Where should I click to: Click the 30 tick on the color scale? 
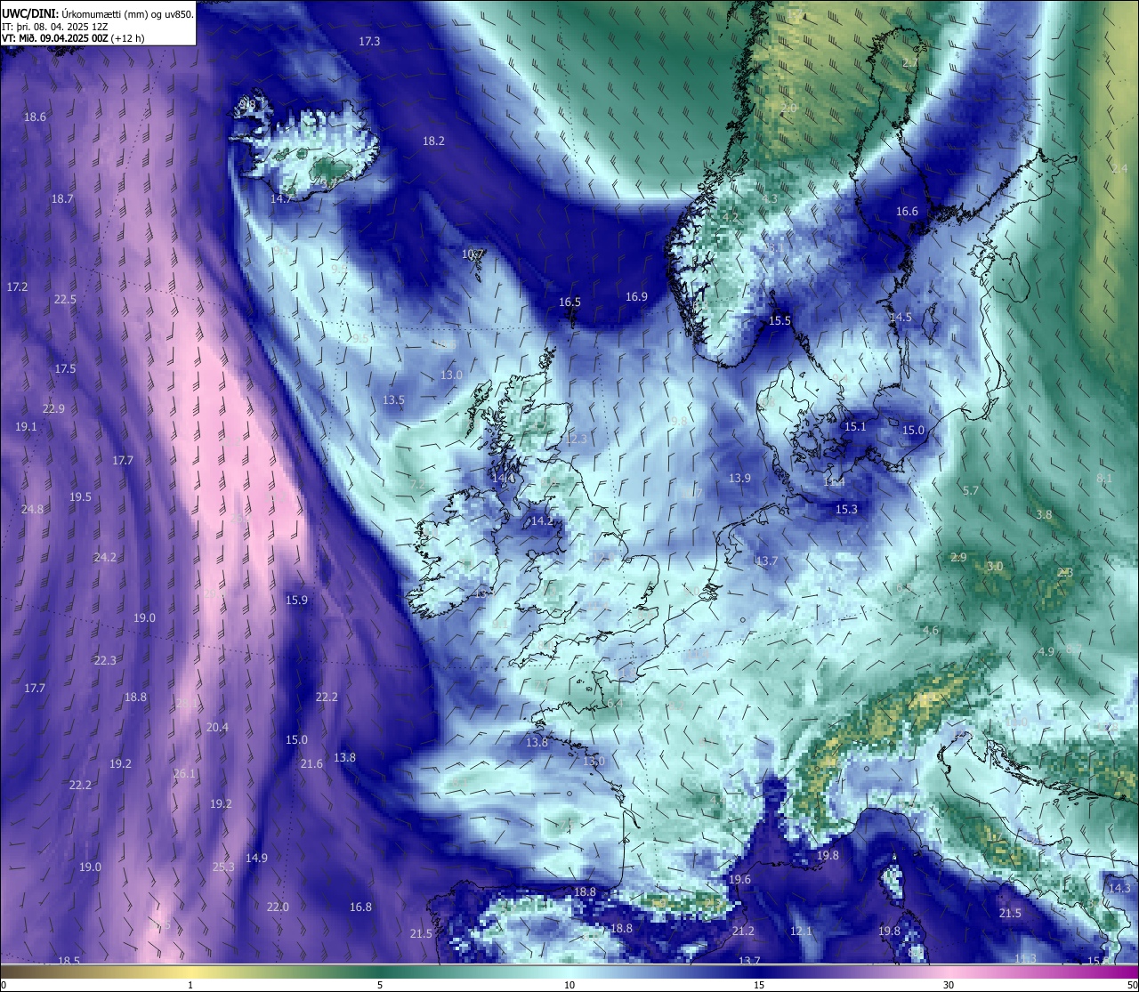(949, 985)
